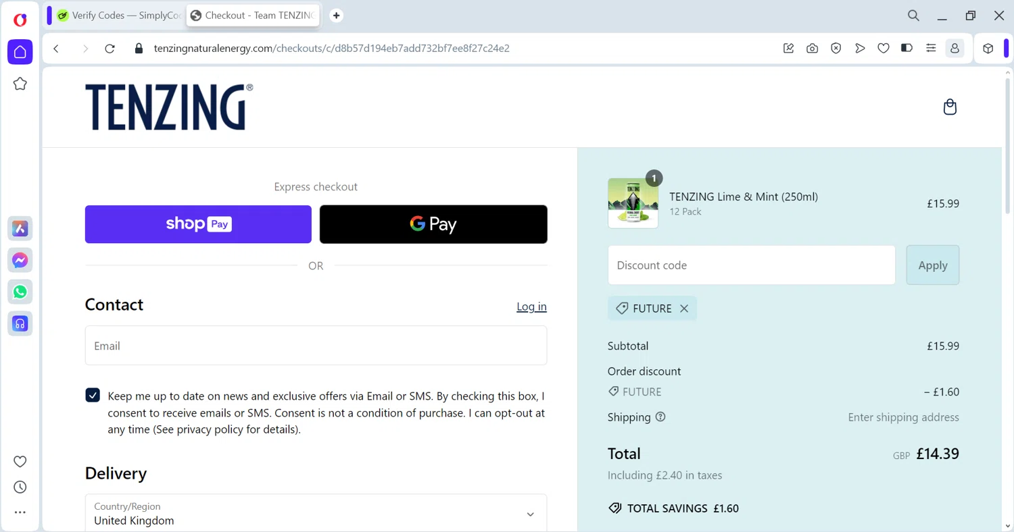1014x532 pixels.
Task: Select the Checkout - Team TENZING tab
Action: 254,16
